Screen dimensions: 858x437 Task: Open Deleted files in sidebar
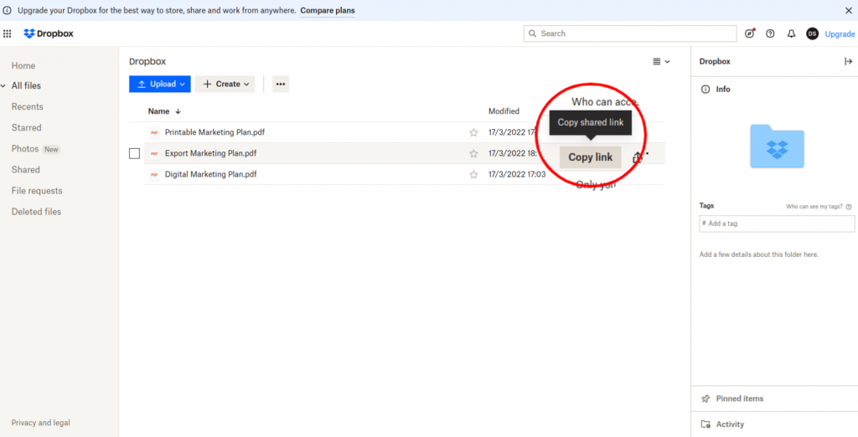click(36, 212)
